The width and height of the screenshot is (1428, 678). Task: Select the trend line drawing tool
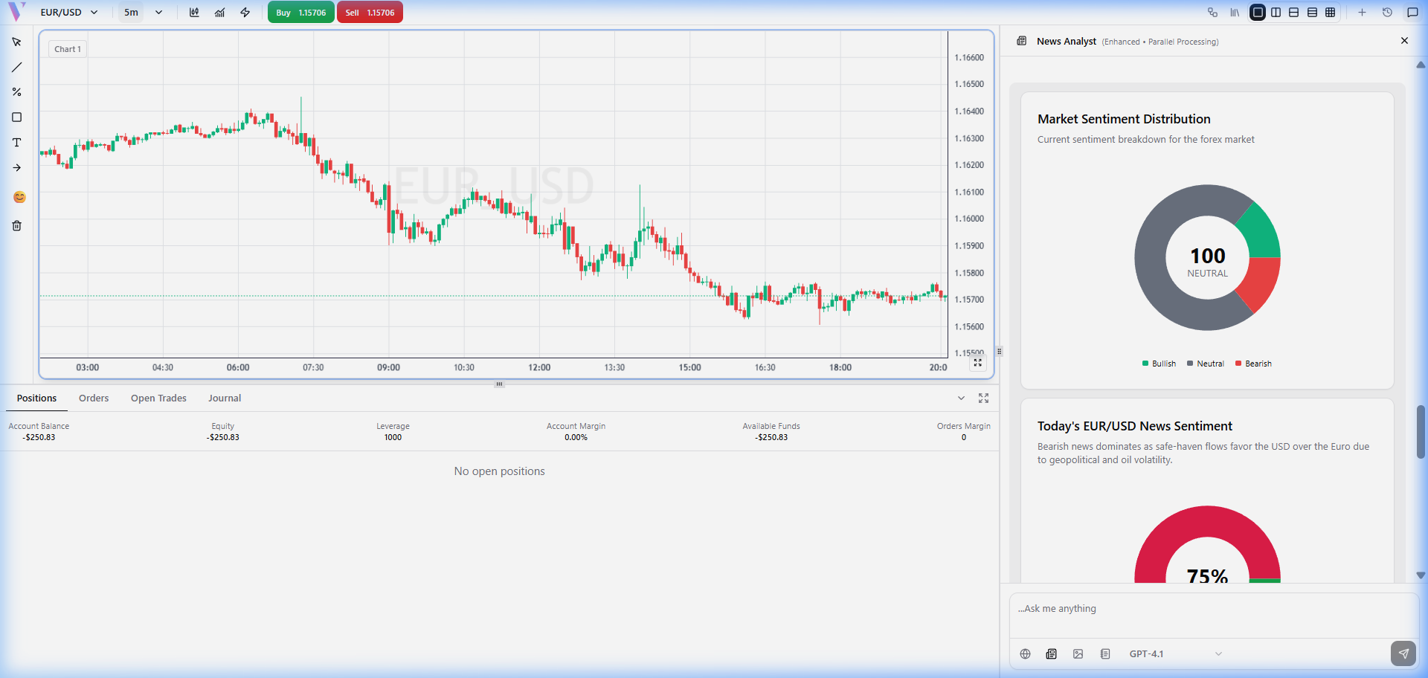(x=16, y=68)
